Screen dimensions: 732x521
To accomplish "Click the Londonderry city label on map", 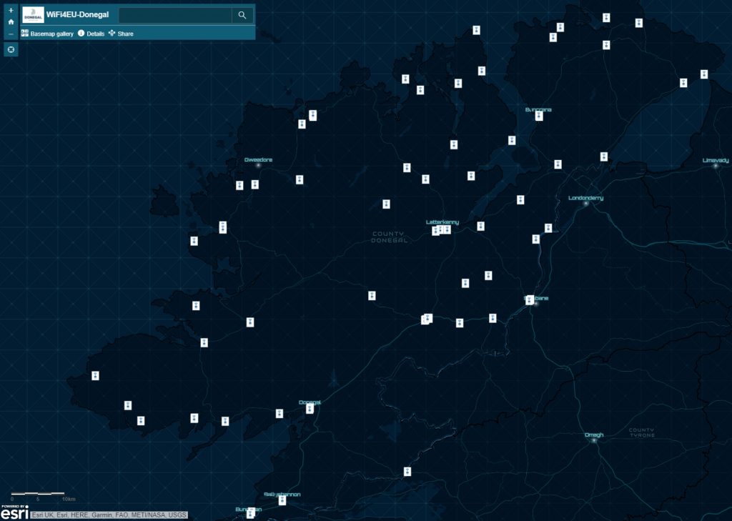I will [x=585, y=198].
